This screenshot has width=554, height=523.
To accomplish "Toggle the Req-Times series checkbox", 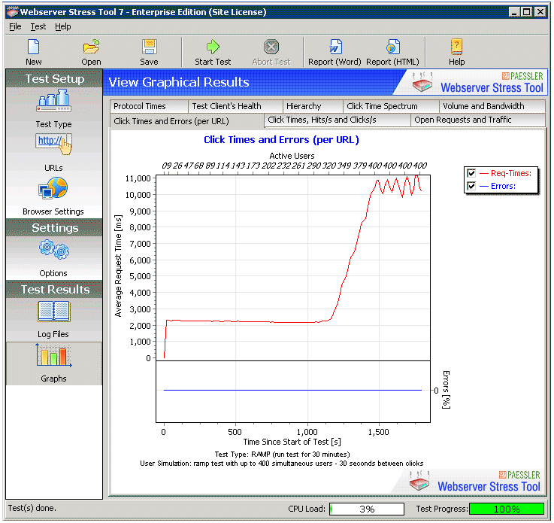I will (471, 173).
